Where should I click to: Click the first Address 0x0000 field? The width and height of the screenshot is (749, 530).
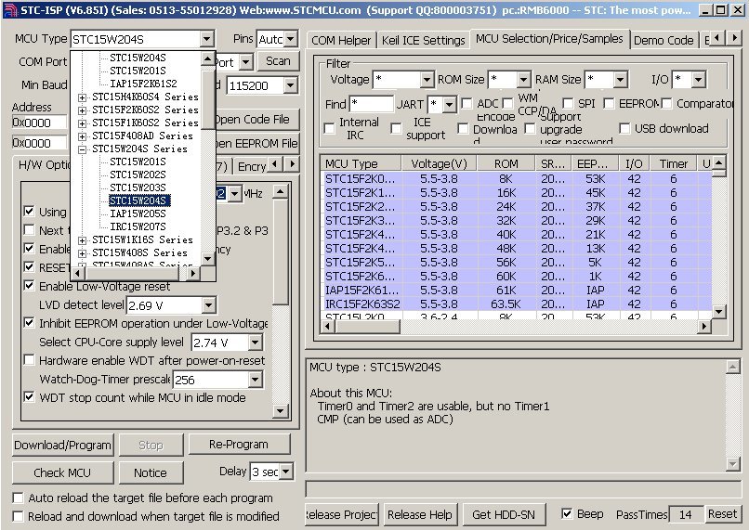pos(39,123)
